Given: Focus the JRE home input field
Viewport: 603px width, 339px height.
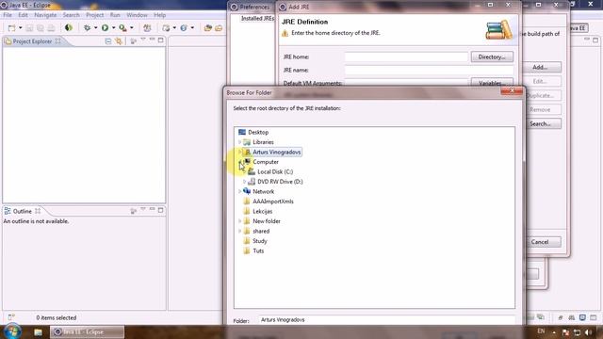Looking at the screenshot, I should coord(406,56).
